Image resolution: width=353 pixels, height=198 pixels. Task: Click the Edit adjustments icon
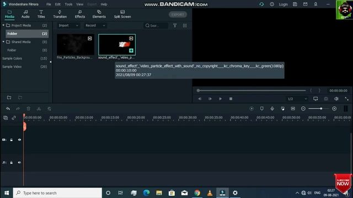(49, 109)
